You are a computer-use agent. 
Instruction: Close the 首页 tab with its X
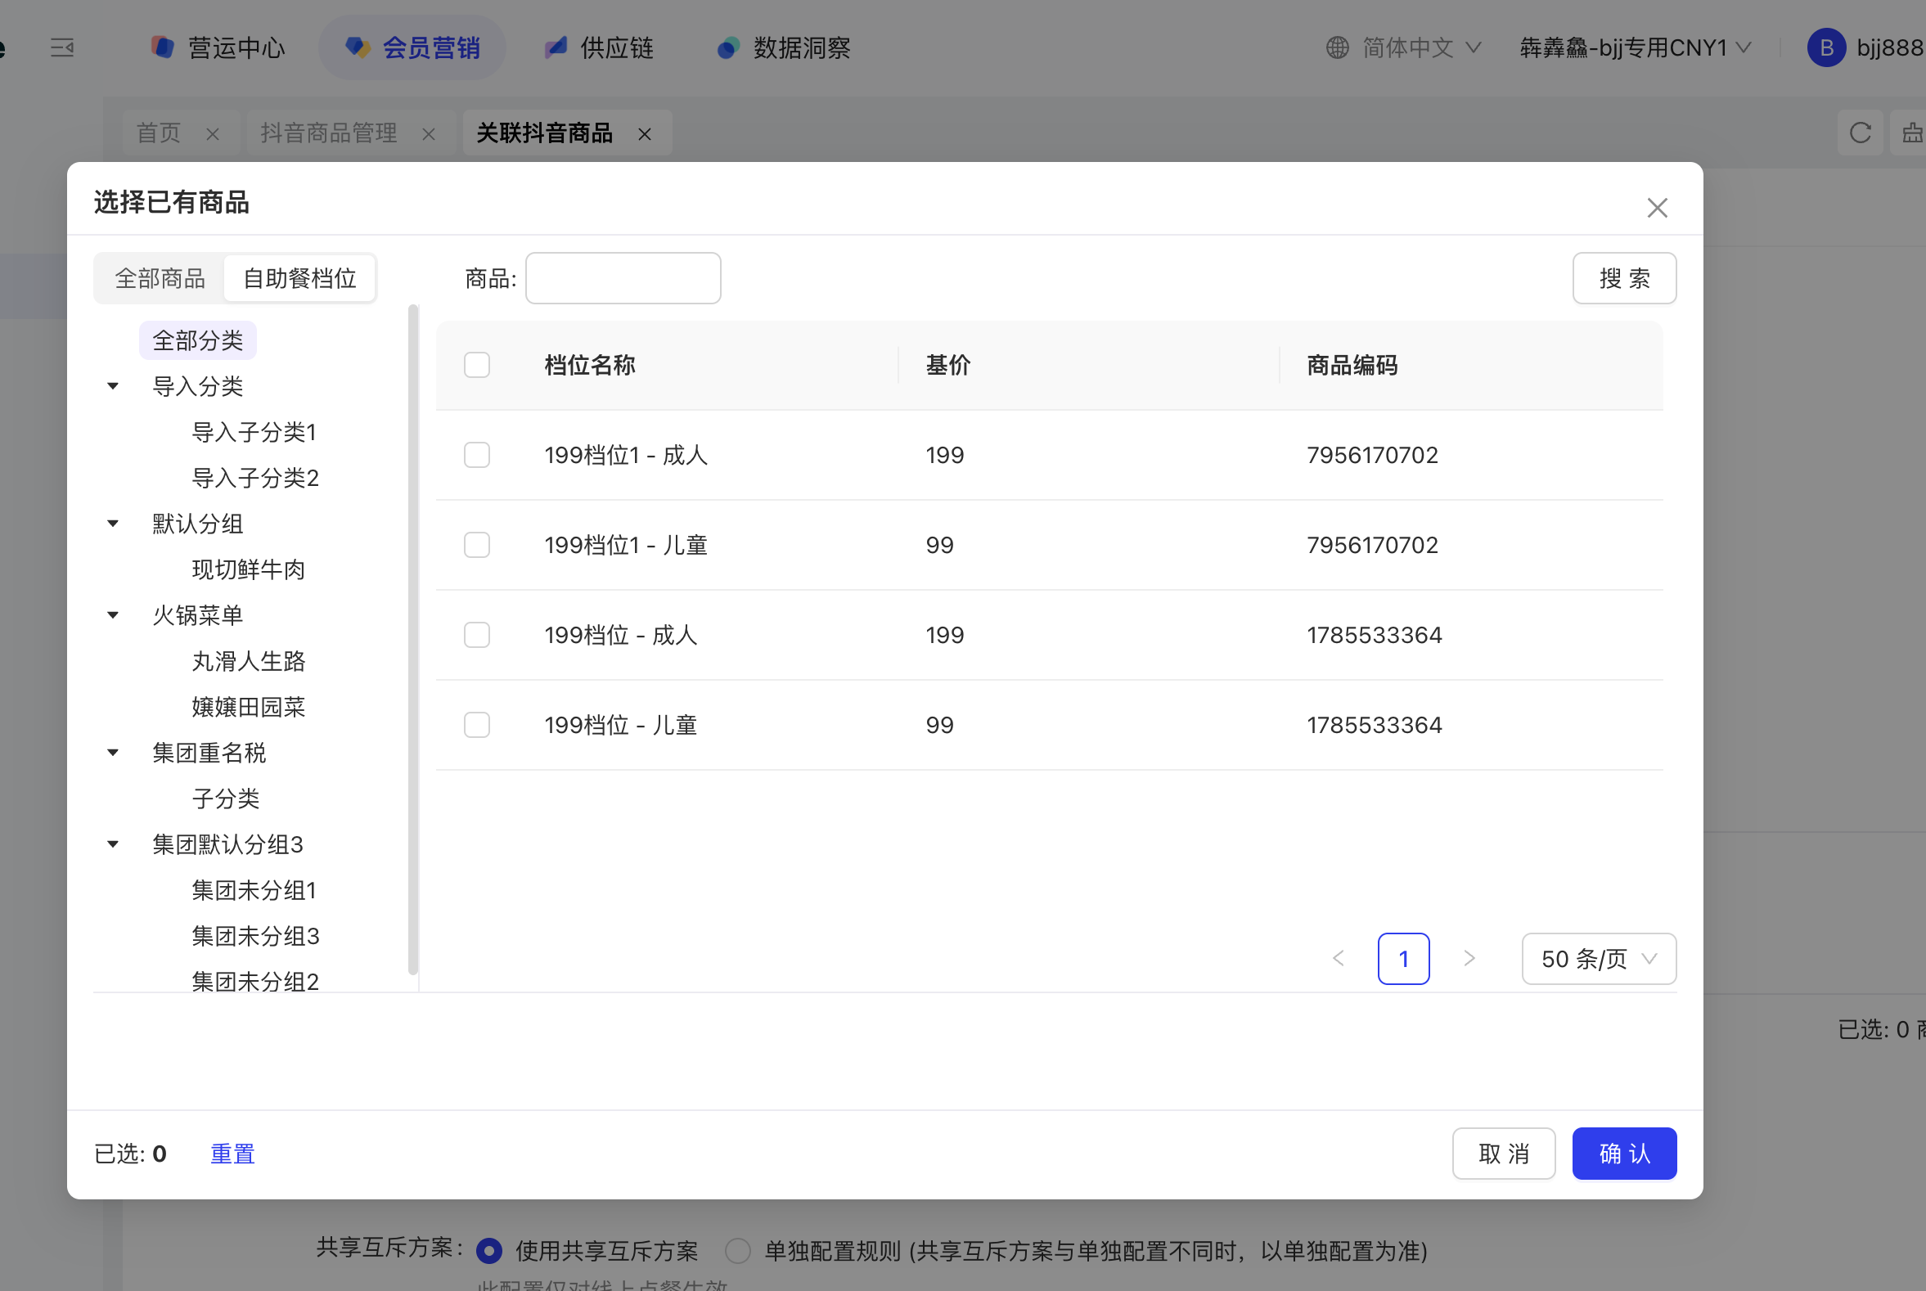tap(213, 134)
